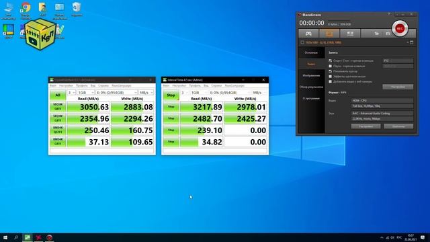430x242 pixels.
Task: Open Control Panel desktop icon
Action: point(60,11)
